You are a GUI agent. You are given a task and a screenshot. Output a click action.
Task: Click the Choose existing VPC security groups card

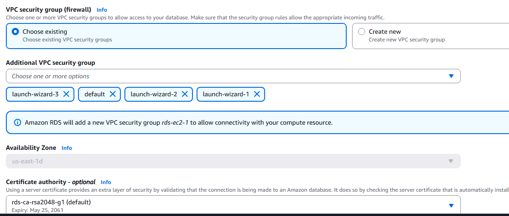pyautogui.click(x=176, y=36)
